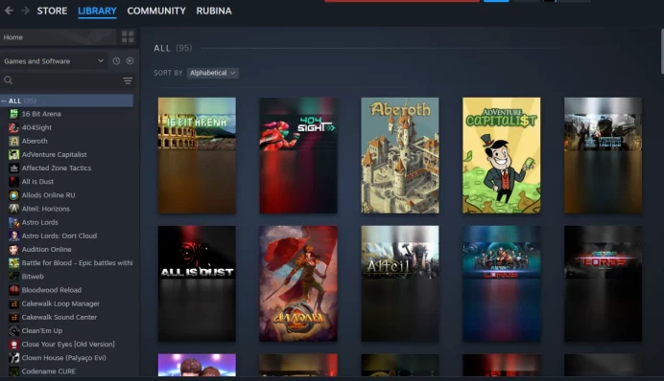664x381 pixels.
Task: Open 404Sight cover tile
Action: 298,155
